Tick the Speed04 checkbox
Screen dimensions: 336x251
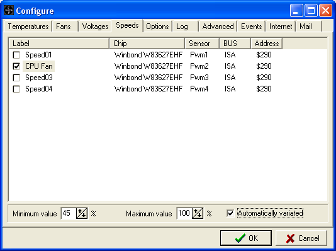point(16,89)
